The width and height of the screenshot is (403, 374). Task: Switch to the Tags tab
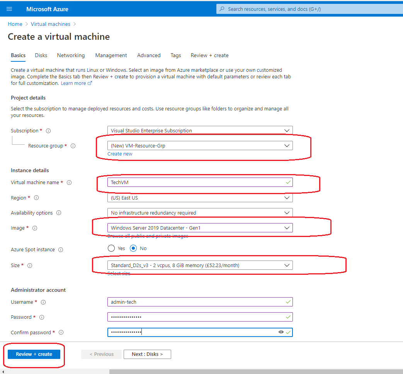click(x=176, y=56)
